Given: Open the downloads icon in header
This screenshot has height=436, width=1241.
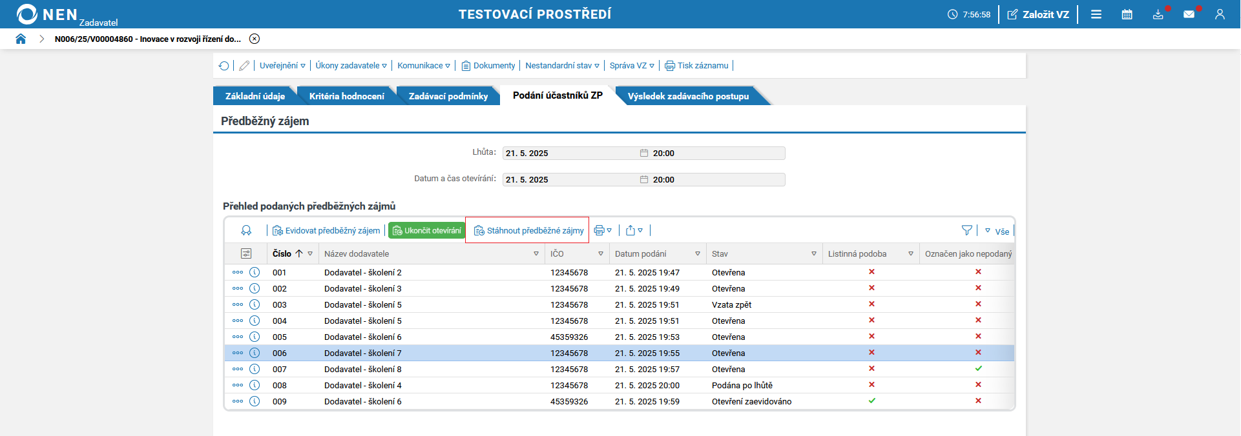Looking at the screenshot, I should (1158, 14).
